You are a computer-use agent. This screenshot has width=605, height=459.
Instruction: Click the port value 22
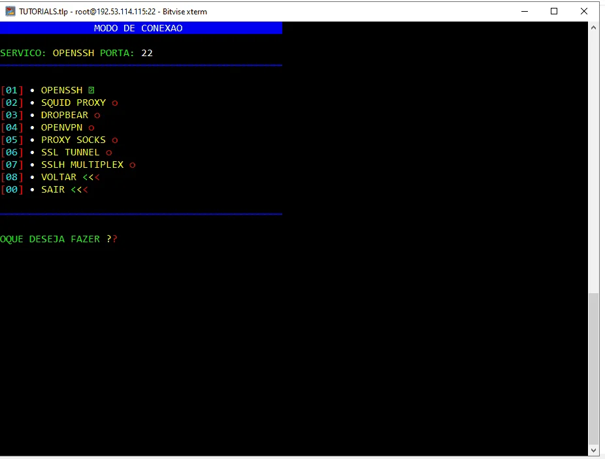[x=147, y=53]
